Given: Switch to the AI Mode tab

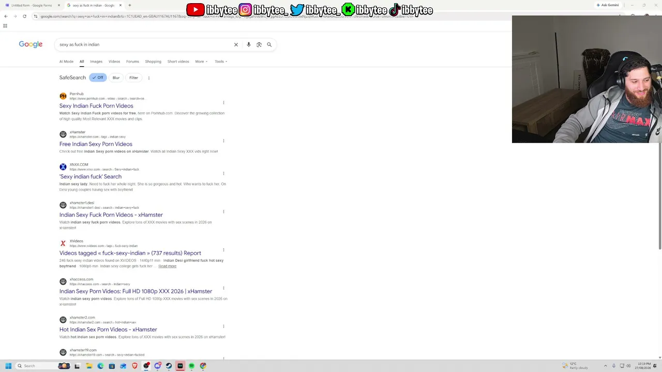Looking at the screenshot, I should (x=66, y=61).
